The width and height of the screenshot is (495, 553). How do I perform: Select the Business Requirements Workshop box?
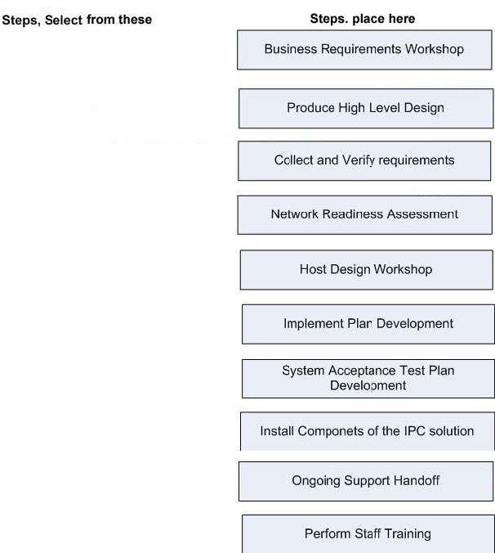364,50
